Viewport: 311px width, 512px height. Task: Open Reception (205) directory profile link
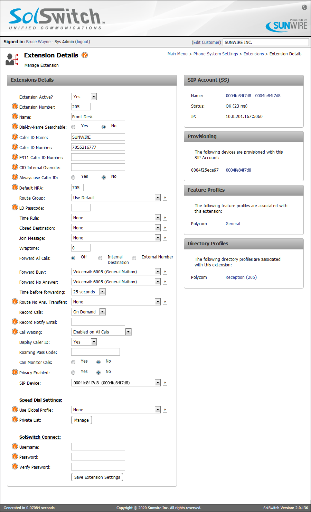click(x=241, y=277)
